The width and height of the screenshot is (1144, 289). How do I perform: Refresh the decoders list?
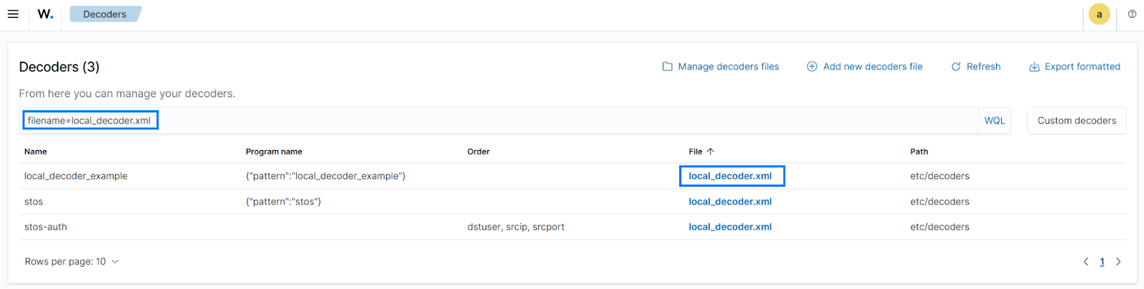975,67
